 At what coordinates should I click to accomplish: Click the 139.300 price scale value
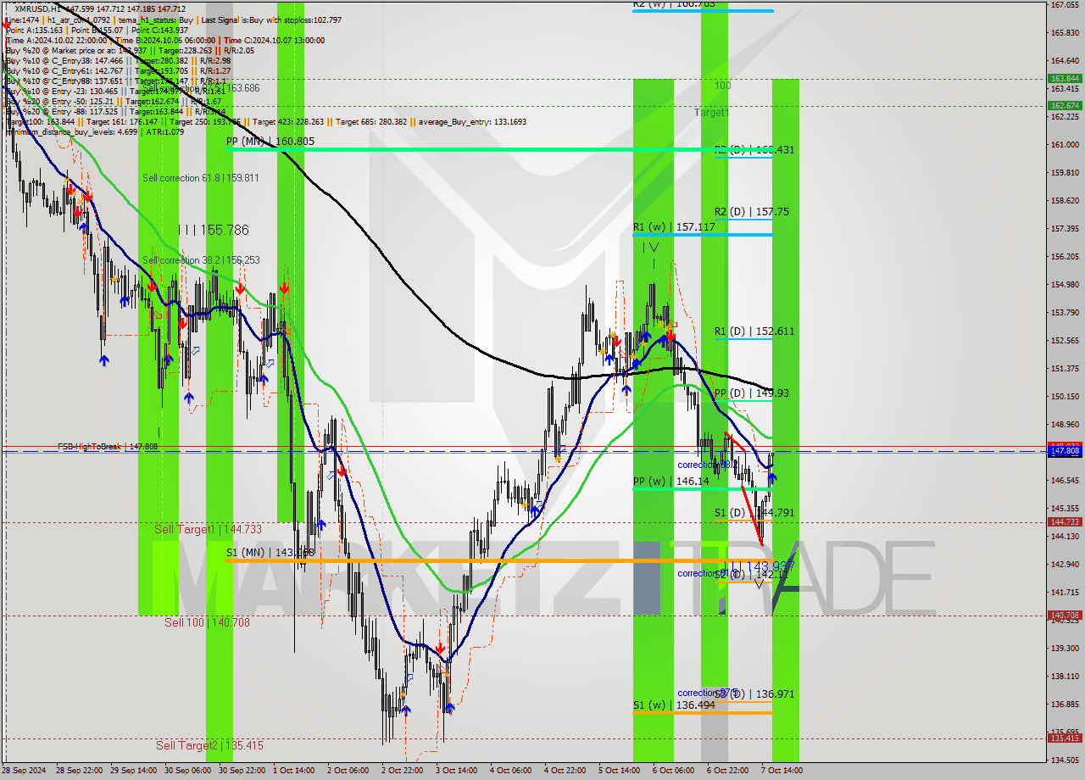click(1065, 649)
